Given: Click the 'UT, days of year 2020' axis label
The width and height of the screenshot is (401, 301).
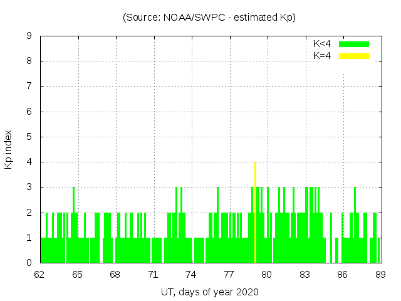Looking at the screenshot, I should tap(209, 292).
